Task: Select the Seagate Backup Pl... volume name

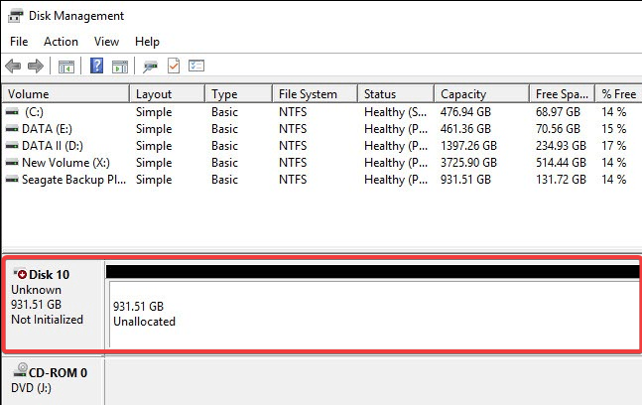Action: pos(73,180)
